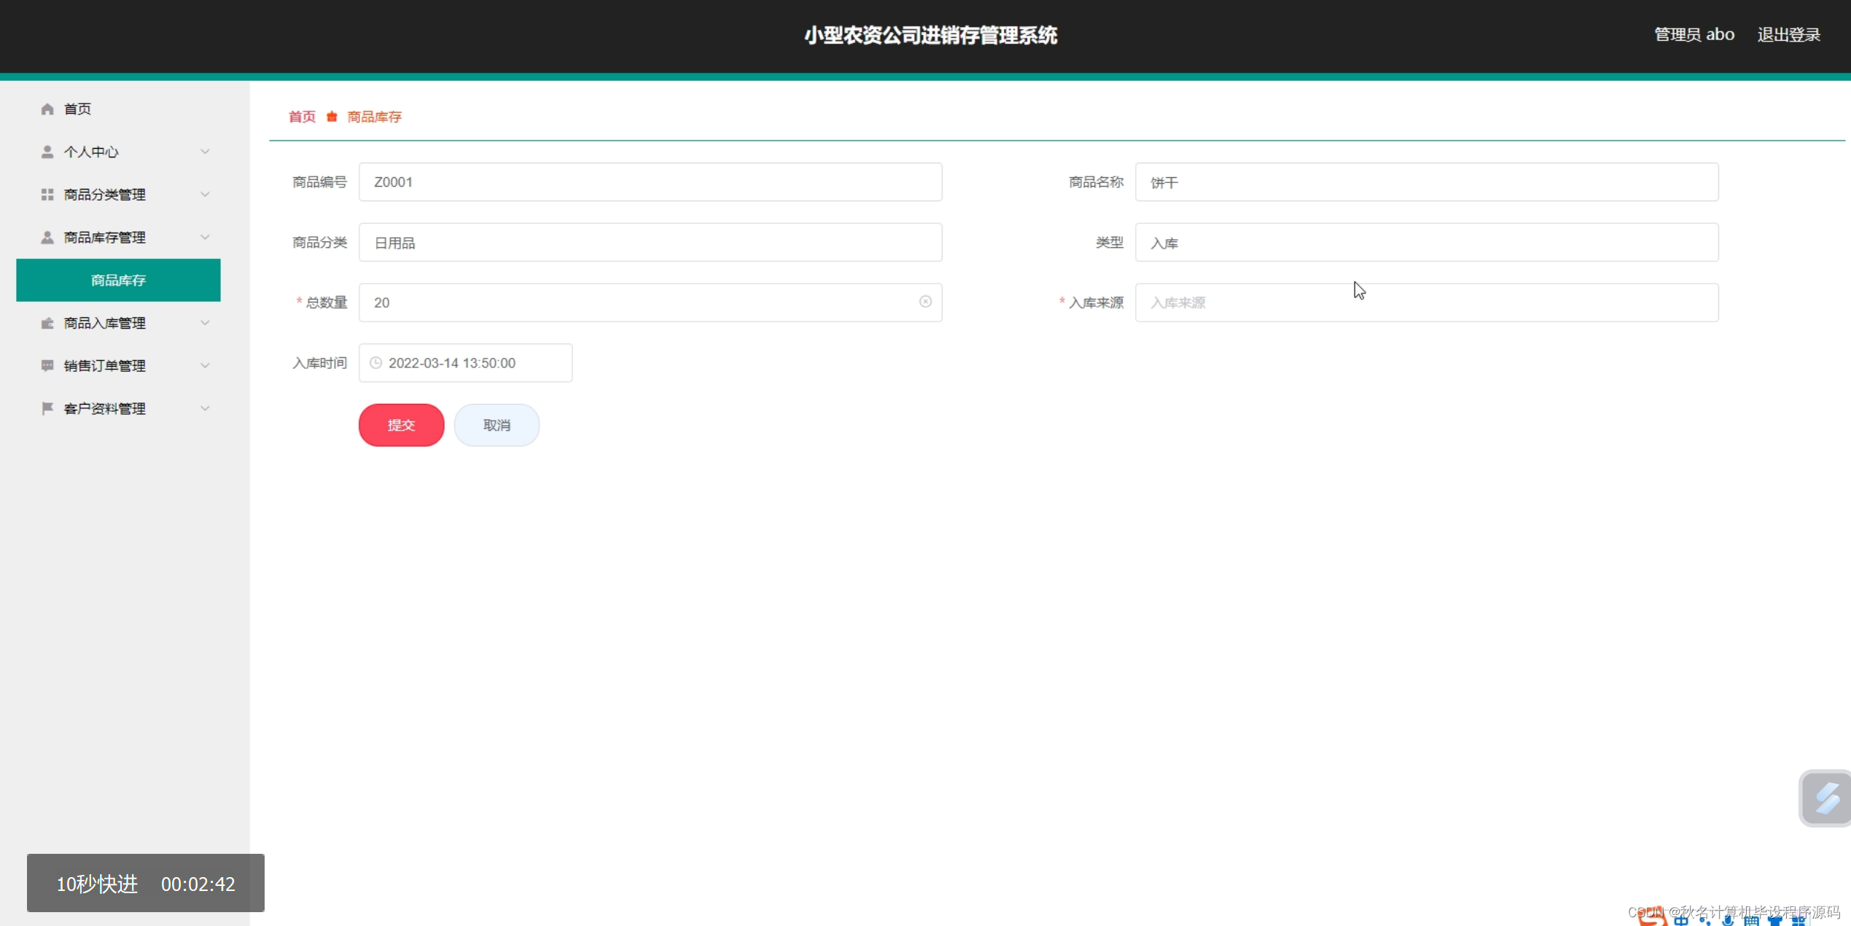Expand the 销售订单管理 submenu

(205, 365)
